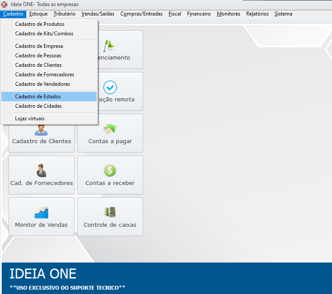Expand the Financeiro menu
The width and height of the screenshot is (332, 294).
199,14
